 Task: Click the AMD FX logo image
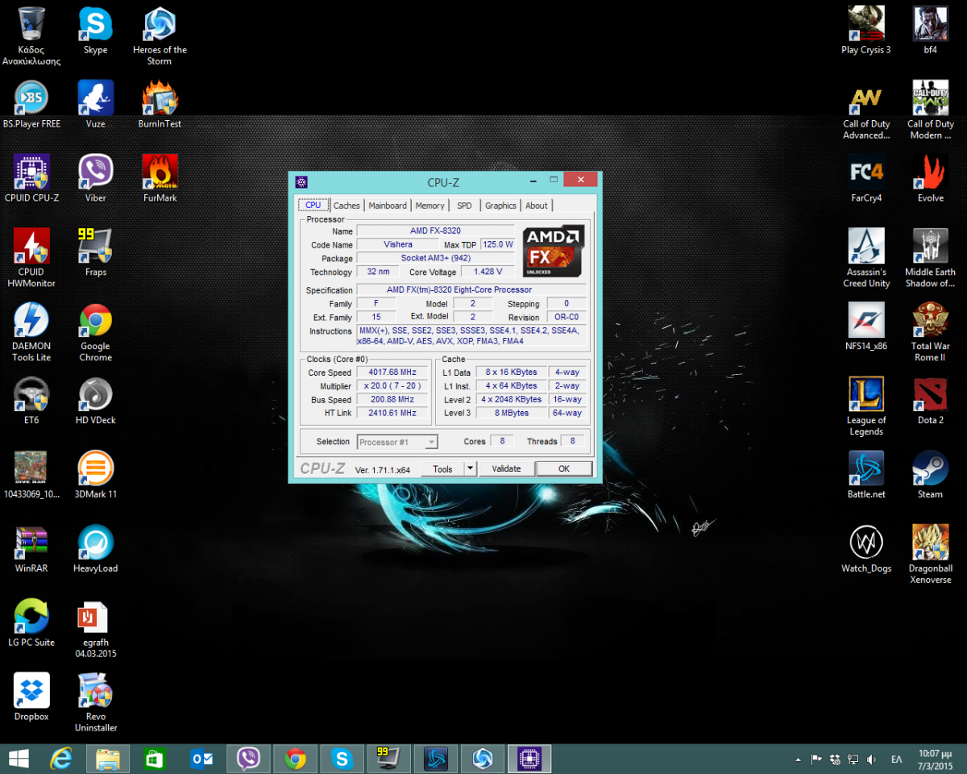[554, 252]
